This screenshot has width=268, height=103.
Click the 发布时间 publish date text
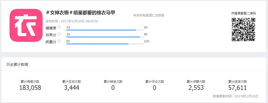72,21
